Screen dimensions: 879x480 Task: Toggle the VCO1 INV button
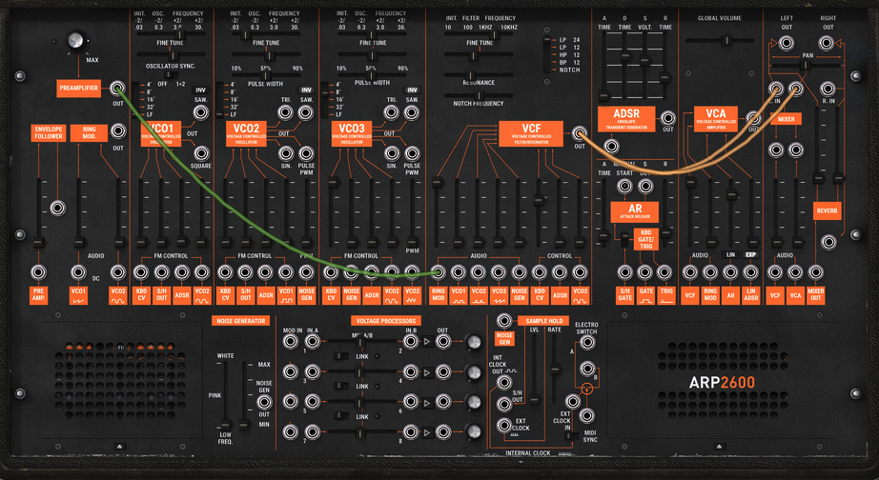pos(201,90)
